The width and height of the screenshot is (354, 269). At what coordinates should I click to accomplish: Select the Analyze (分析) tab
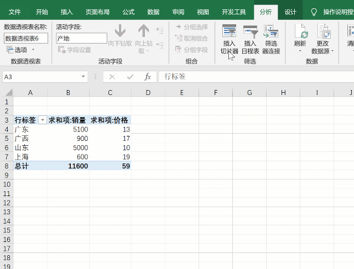tap(265, 12)
